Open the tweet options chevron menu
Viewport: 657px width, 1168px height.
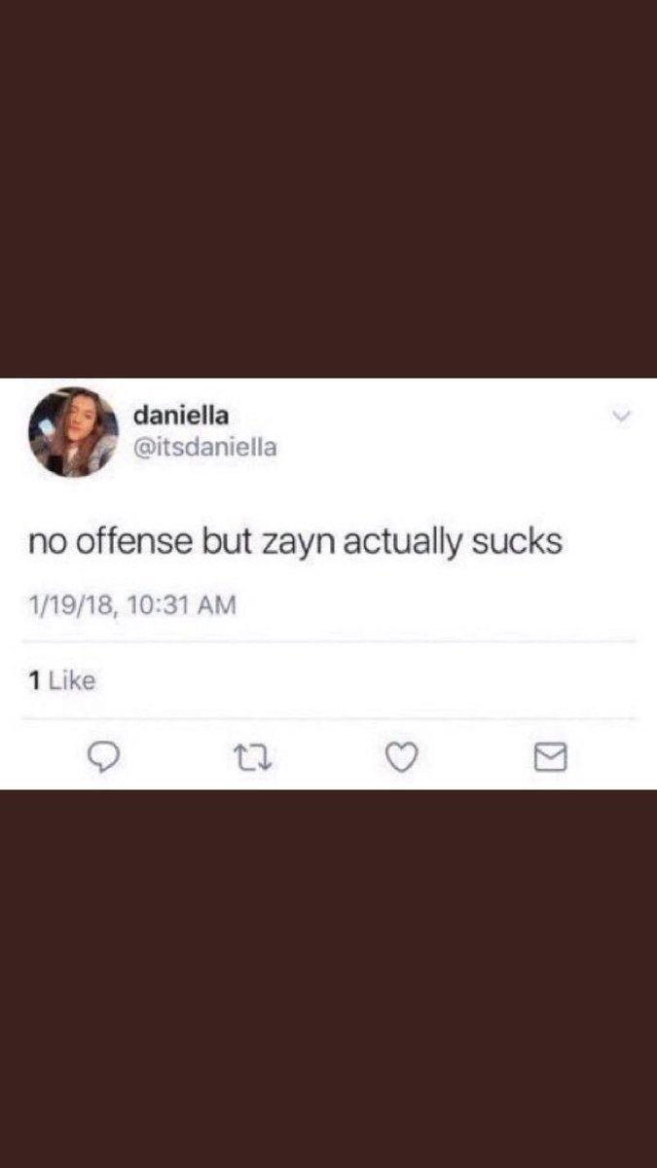point(621,418)
